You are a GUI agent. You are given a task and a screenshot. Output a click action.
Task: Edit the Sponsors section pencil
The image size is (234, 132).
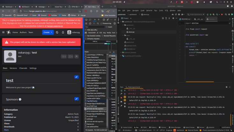[77, 99]
